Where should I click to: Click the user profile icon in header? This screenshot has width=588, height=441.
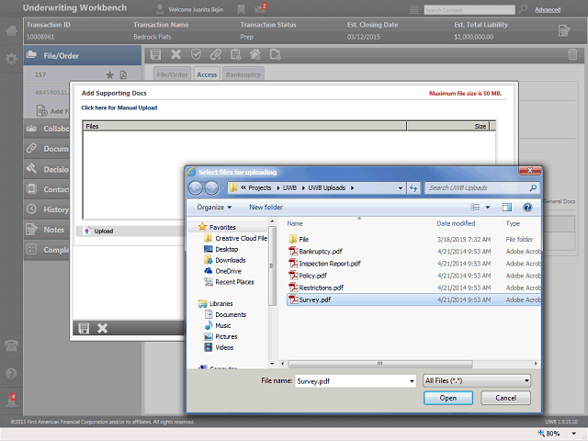pos(160,9)
